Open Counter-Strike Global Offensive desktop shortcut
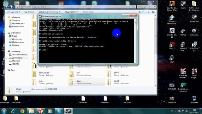This screenshot has height=114, width=202. [x=172, y=6]
